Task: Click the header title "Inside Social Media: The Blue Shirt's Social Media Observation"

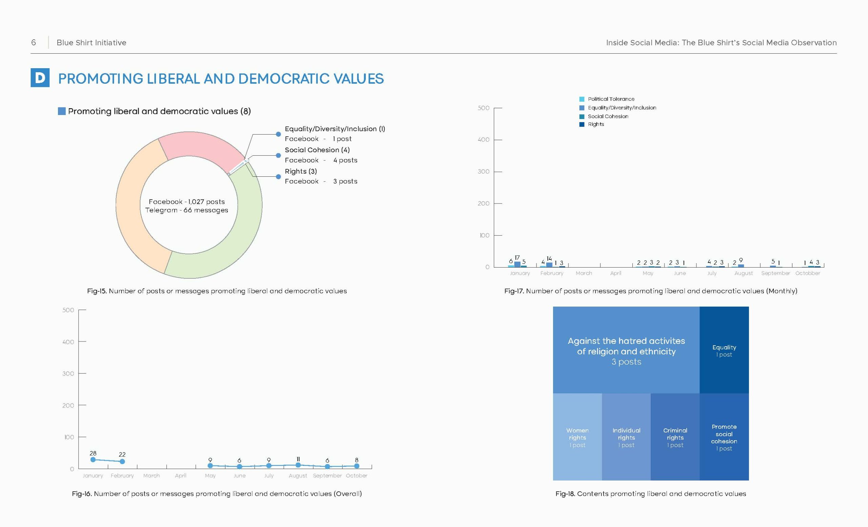Action: (721, 43)
